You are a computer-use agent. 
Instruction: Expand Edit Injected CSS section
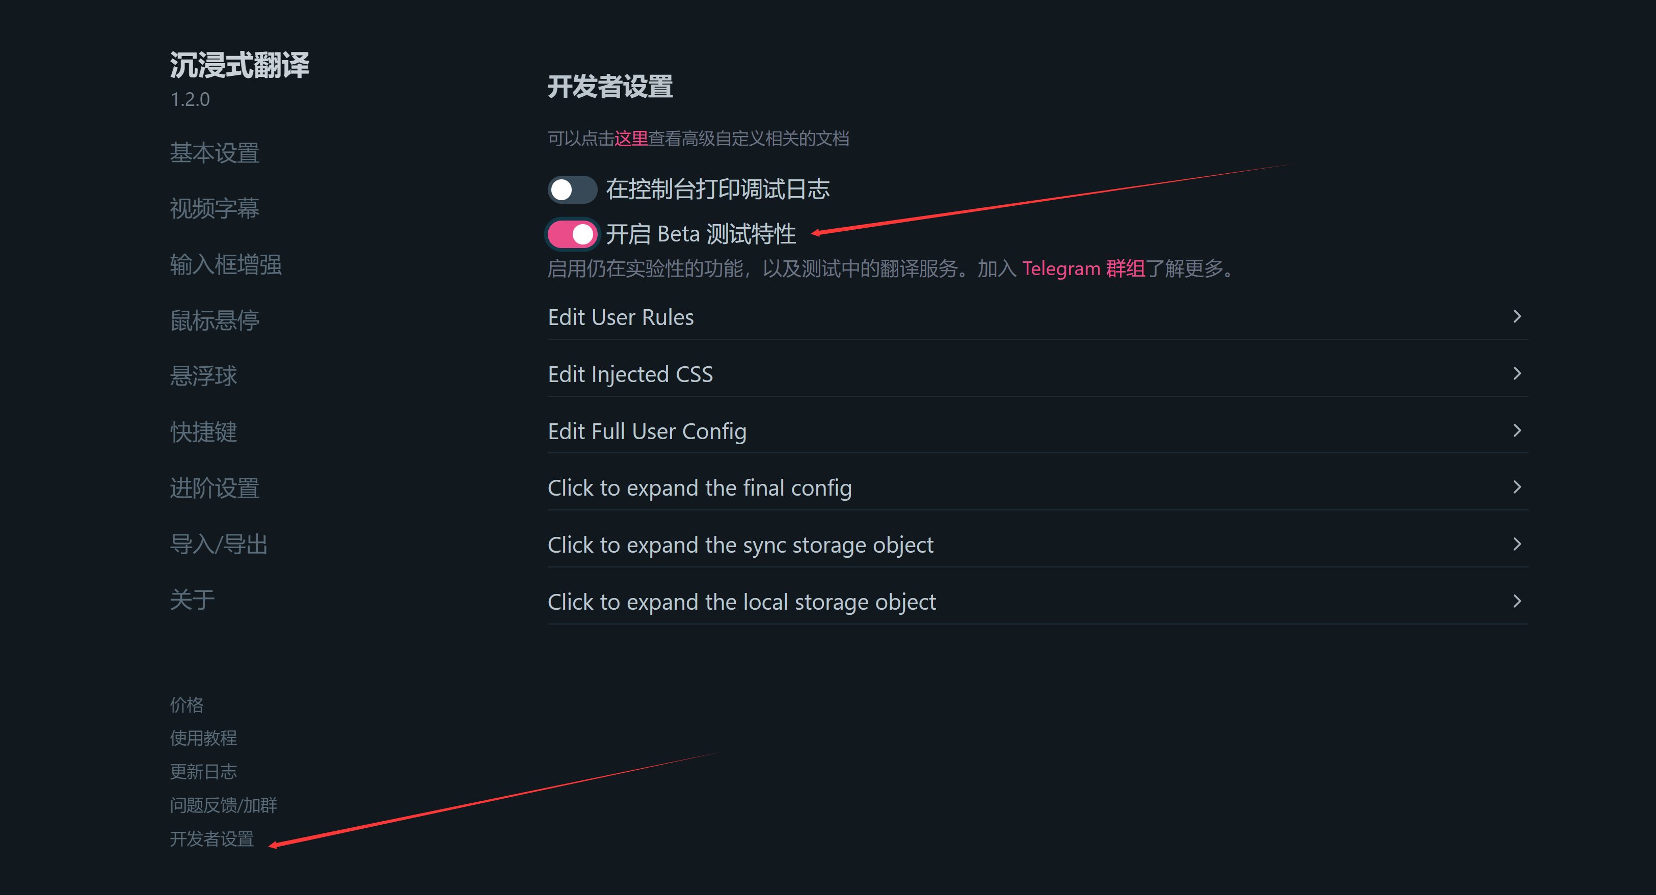1037,374
